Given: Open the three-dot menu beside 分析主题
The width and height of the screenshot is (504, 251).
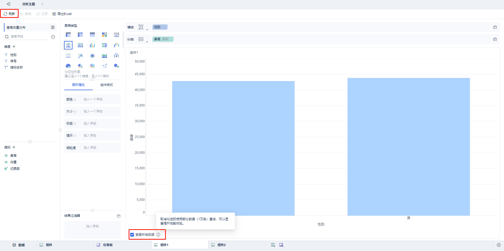Looking at the screenshot, I should [42, 4].
